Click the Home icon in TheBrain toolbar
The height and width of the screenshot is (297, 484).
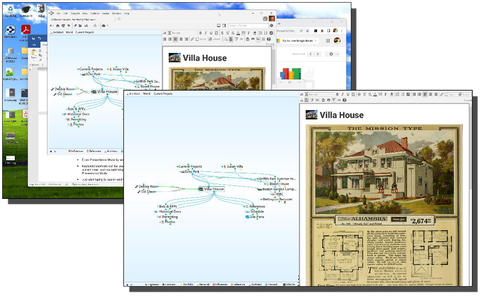tap(58, 26)
